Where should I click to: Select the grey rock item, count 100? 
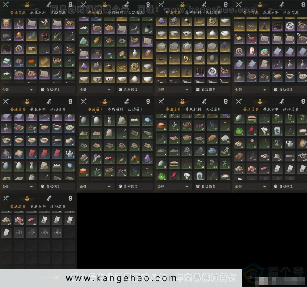click(x=6, y=36)
